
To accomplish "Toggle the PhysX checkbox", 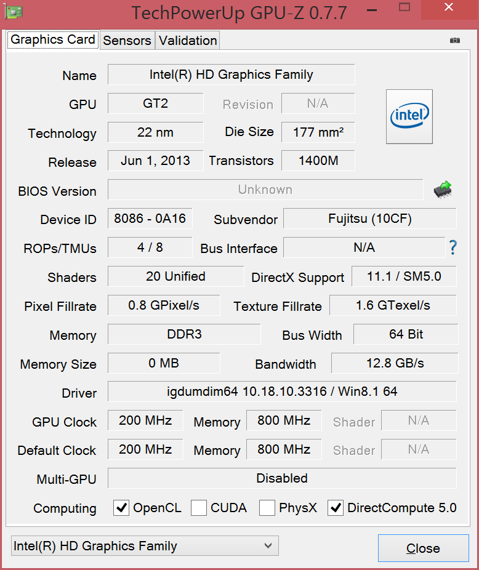I will [267, 508].
